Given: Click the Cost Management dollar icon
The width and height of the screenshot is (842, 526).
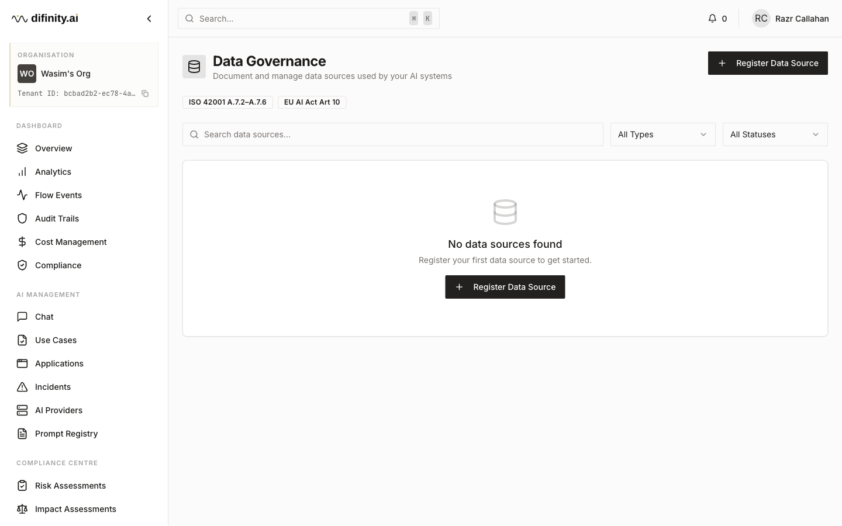Looking at the screenshot, I should [22, 242].
